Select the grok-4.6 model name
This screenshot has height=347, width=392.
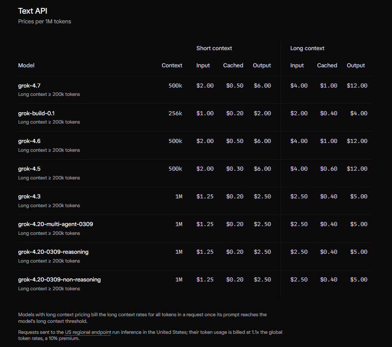click(29, 141)
